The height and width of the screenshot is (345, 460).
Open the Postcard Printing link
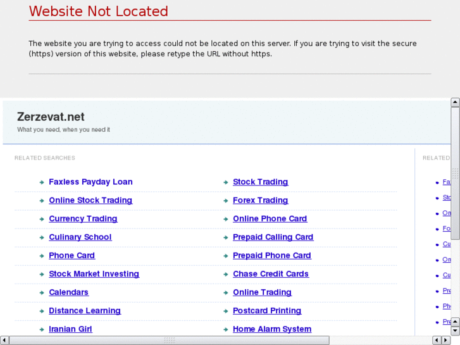267,311
